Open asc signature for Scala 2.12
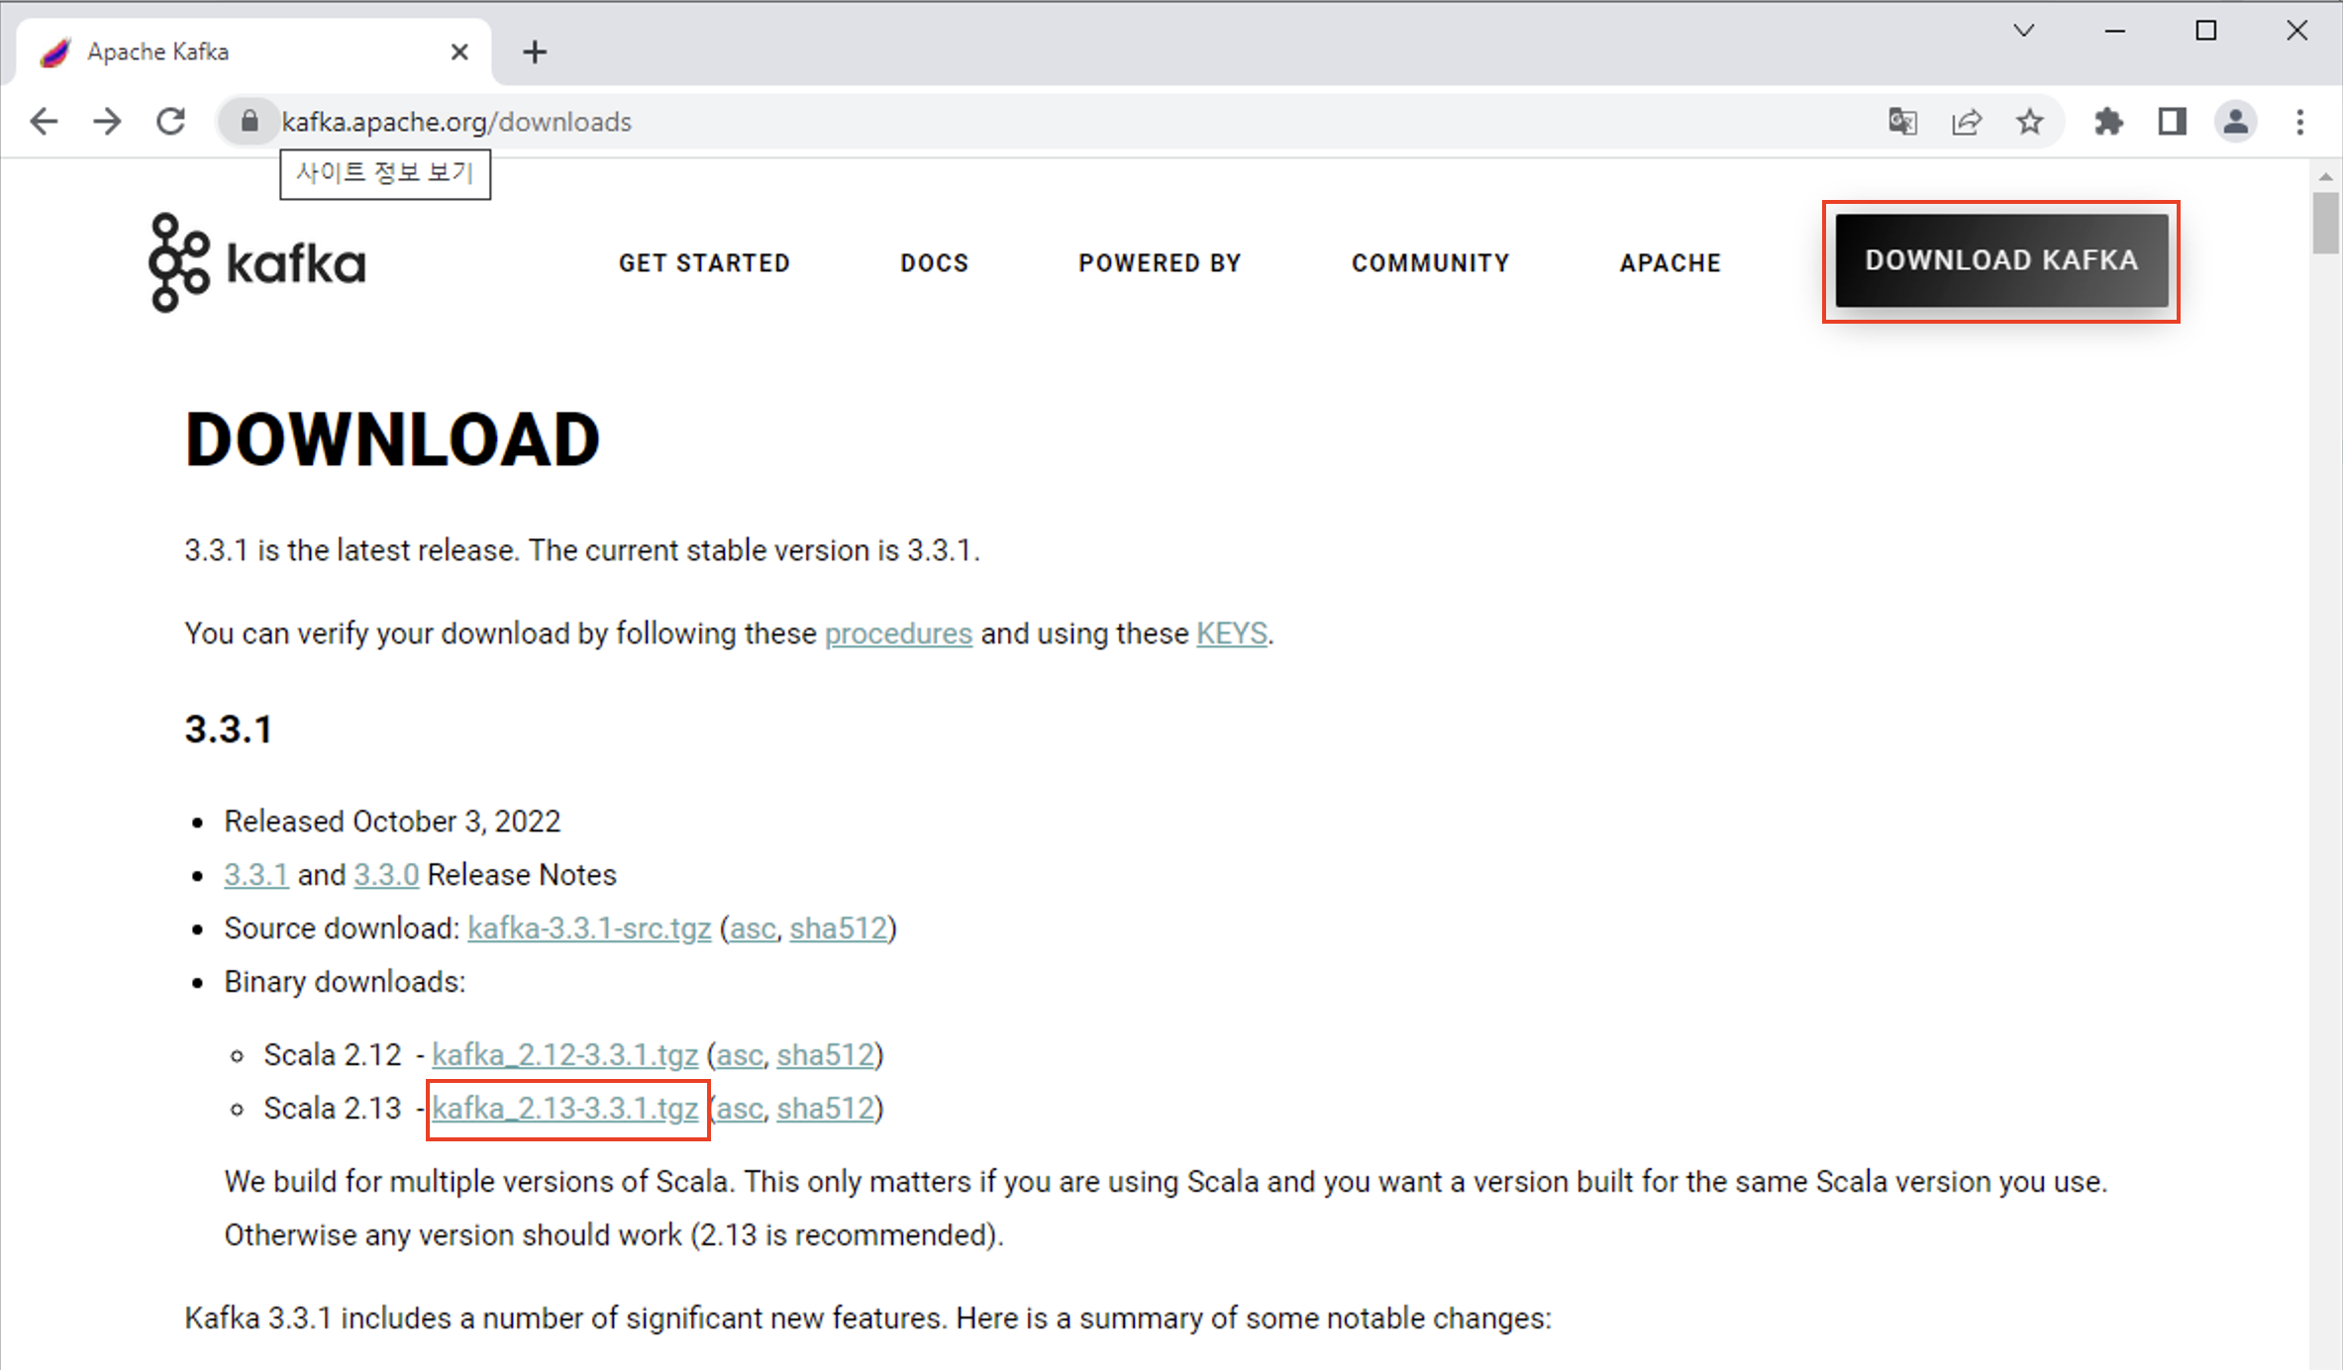This screenshot has height=1370, width=2343. (740, 1055)
